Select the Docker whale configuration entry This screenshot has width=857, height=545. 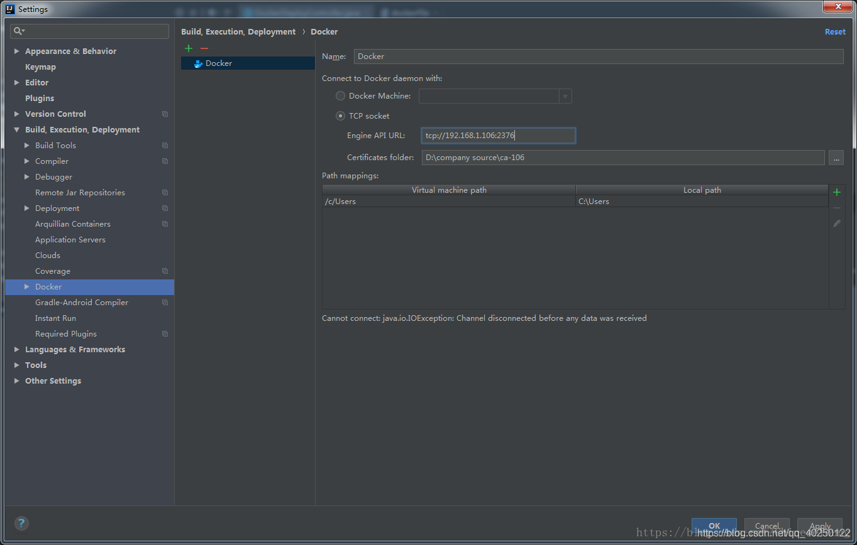click(248, 63)
